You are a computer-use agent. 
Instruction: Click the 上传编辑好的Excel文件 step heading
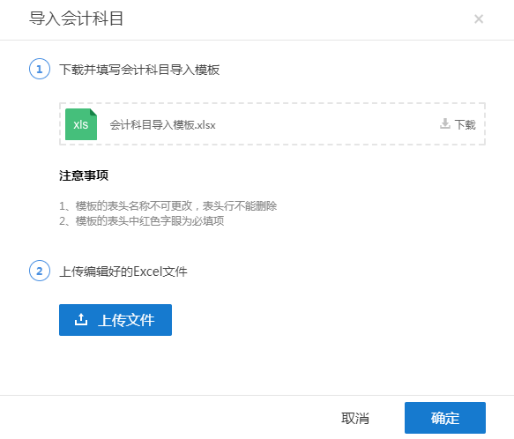point(123,272)
